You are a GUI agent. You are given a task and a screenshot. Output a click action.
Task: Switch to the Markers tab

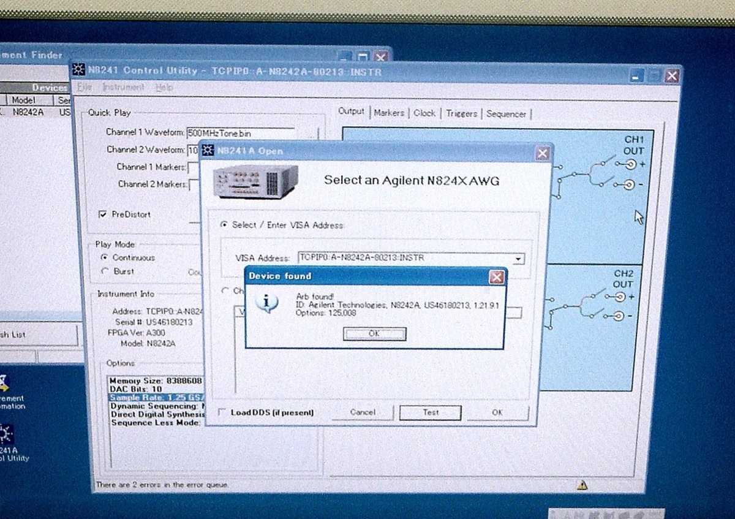point(389,113)
